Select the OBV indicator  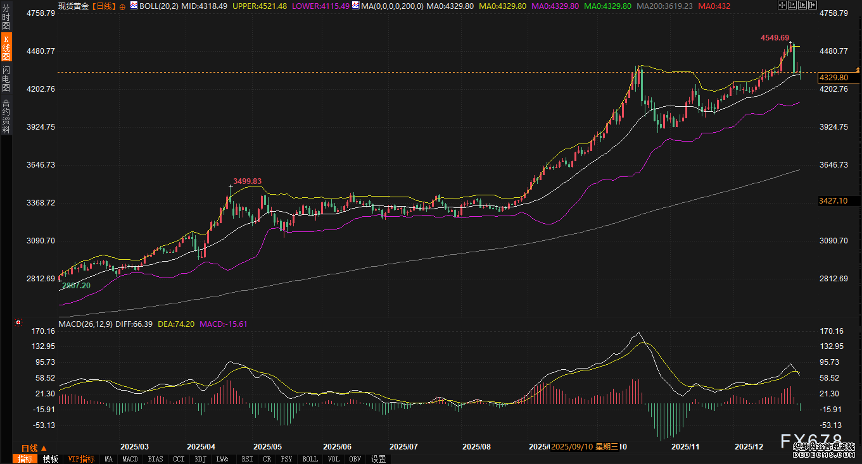(355, 459)
